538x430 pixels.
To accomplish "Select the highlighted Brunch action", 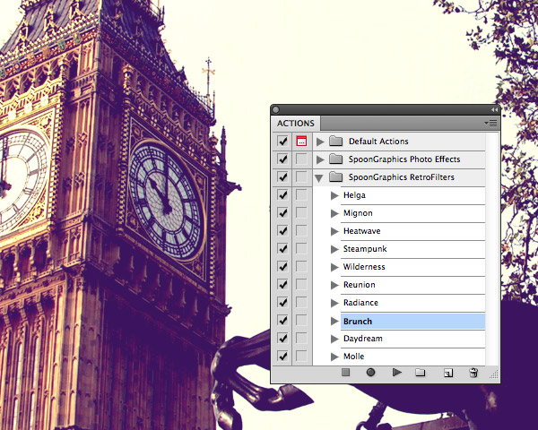I will click(412, 321).
